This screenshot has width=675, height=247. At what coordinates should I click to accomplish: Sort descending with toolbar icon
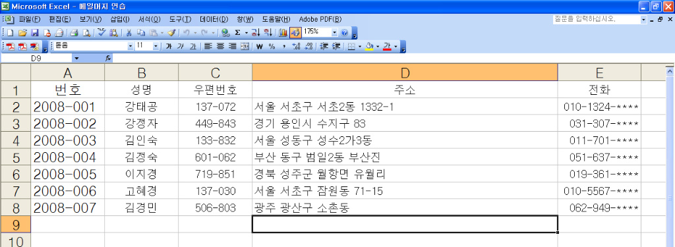(x=268, y=33)
